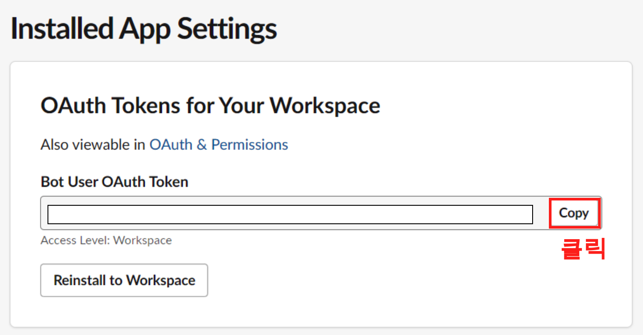
Task: Click the OAuth Tokens for Your Workspace title
Action: pos(210,106)
